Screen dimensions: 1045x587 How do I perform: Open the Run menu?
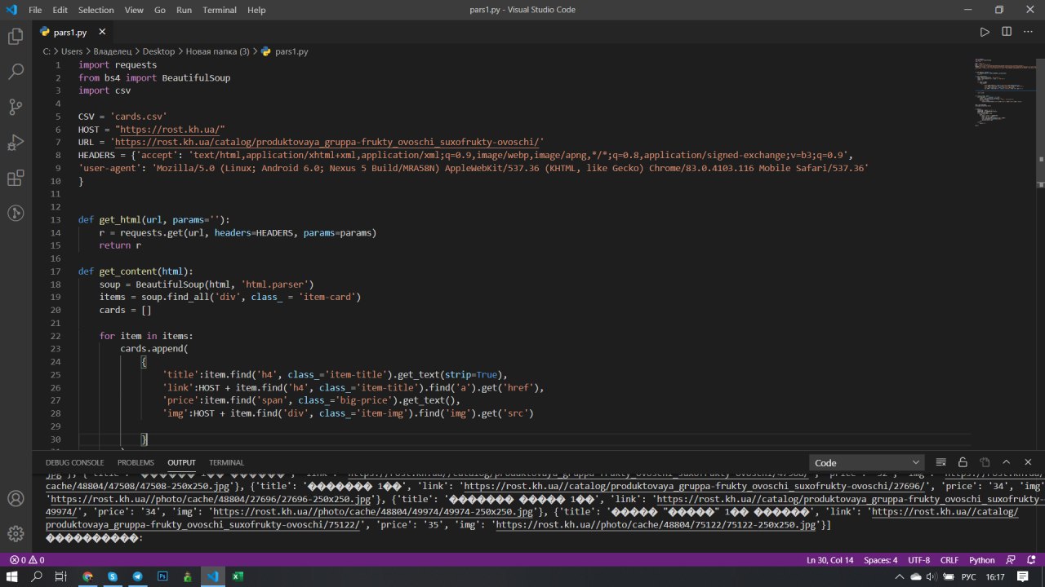click(184, 10)
